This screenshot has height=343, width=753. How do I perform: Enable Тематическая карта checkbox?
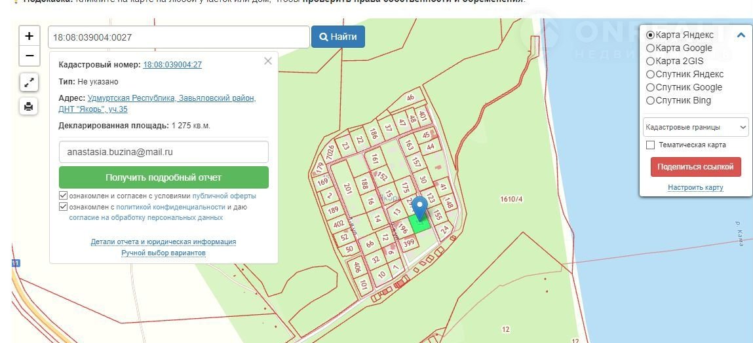(x=651, y=145)
